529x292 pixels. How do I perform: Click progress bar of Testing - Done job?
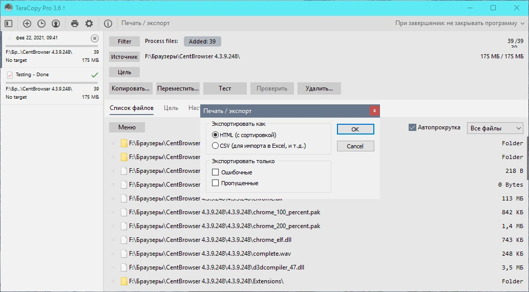click(x=52, y=82)
